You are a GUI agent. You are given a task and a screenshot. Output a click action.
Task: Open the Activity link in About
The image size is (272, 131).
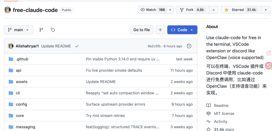click(x=220, y=121)
